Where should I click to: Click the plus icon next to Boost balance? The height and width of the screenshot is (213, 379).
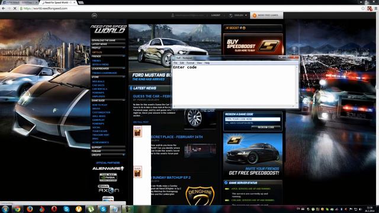point(244,28)
